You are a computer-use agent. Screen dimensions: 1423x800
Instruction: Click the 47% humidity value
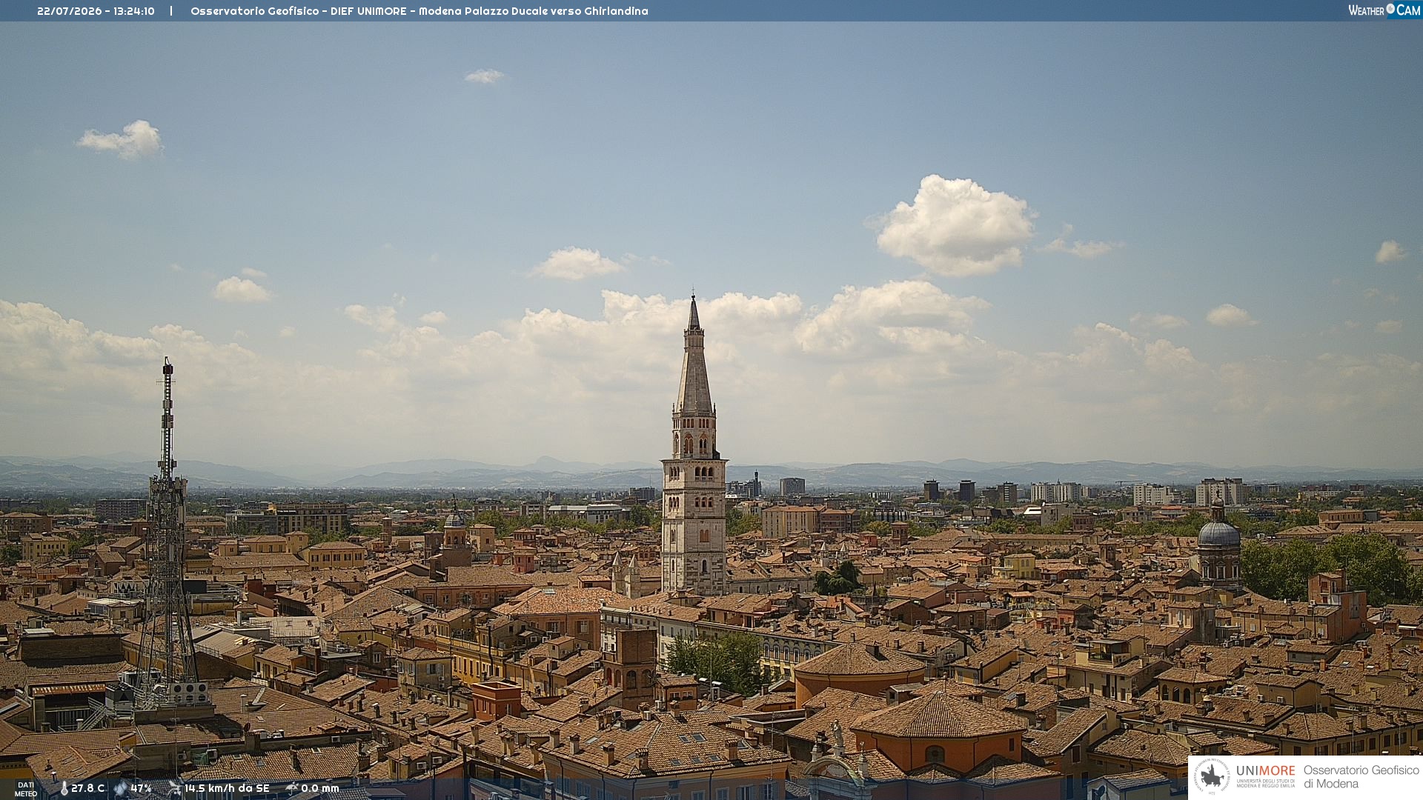click(x=141, y=788)
